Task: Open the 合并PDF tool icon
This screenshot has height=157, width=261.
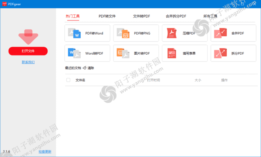Action: (x=220, y=33)
